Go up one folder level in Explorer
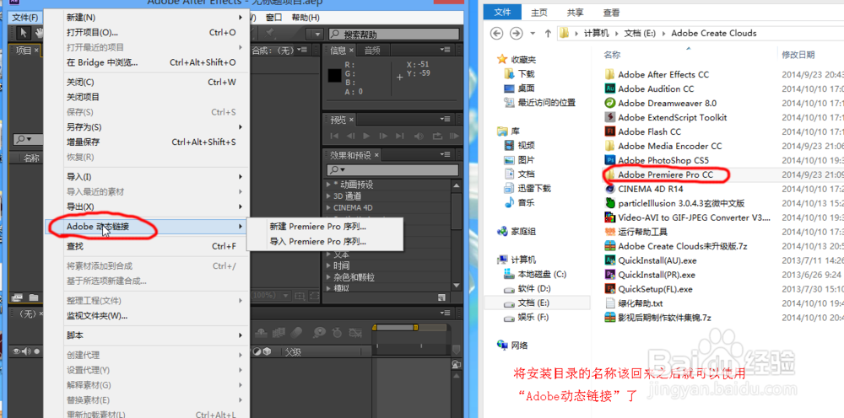Viewport: 844px width, 418px height. pyautogui.click(x=548, y=34)
